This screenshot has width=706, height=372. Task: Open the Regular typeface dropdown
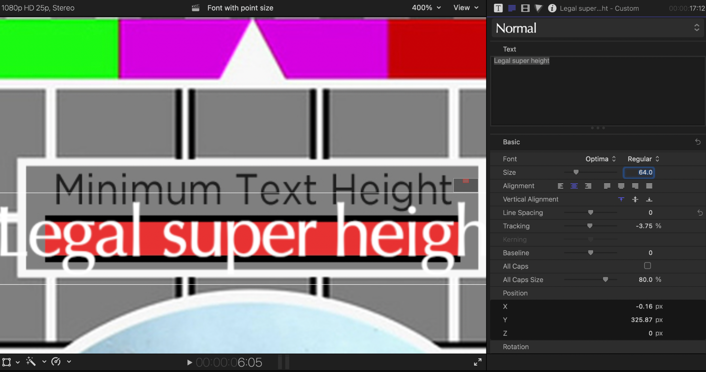coord(643,159)
